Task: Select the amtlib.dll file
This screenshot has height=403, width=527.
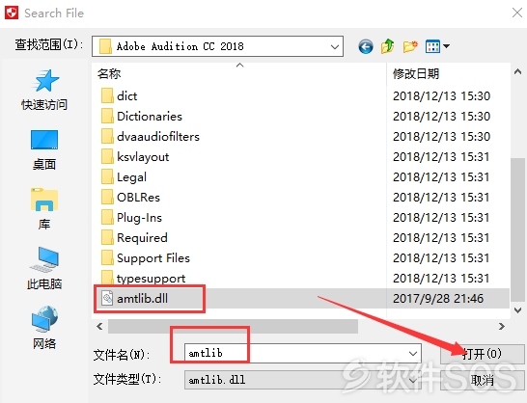Action: [x=142, y=299]
